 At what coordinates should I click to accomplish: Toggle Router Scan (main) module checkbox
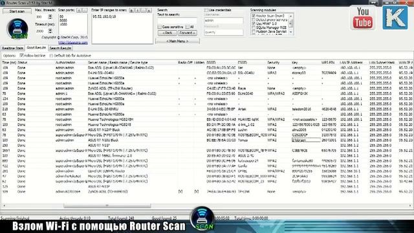point(254,16)
